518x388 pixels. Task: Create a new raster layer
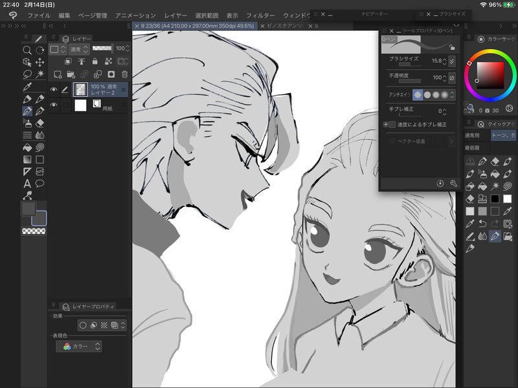pyautogui.click(x=58, y=74)
